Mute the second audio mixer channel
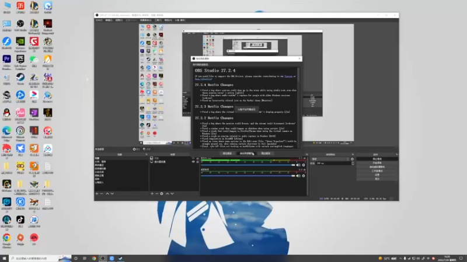 (x=298, y=176)
